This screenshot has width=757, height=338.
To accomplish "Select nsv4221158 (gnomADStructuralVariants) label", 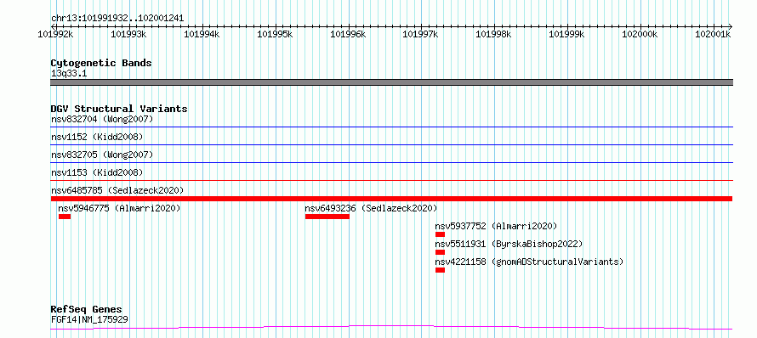I will (529, 262).
